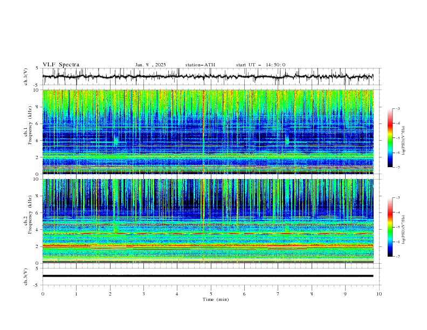
Task: Click the "-3" value on ch.1 colorbar
Action: pyautogui.click(x=397, y=108)
